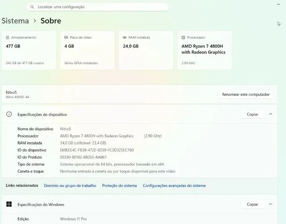The width and height of the screenshot is (286, 224).
Task: Open the Placa de vídeo 4 GB card
Action: [88, 50]
